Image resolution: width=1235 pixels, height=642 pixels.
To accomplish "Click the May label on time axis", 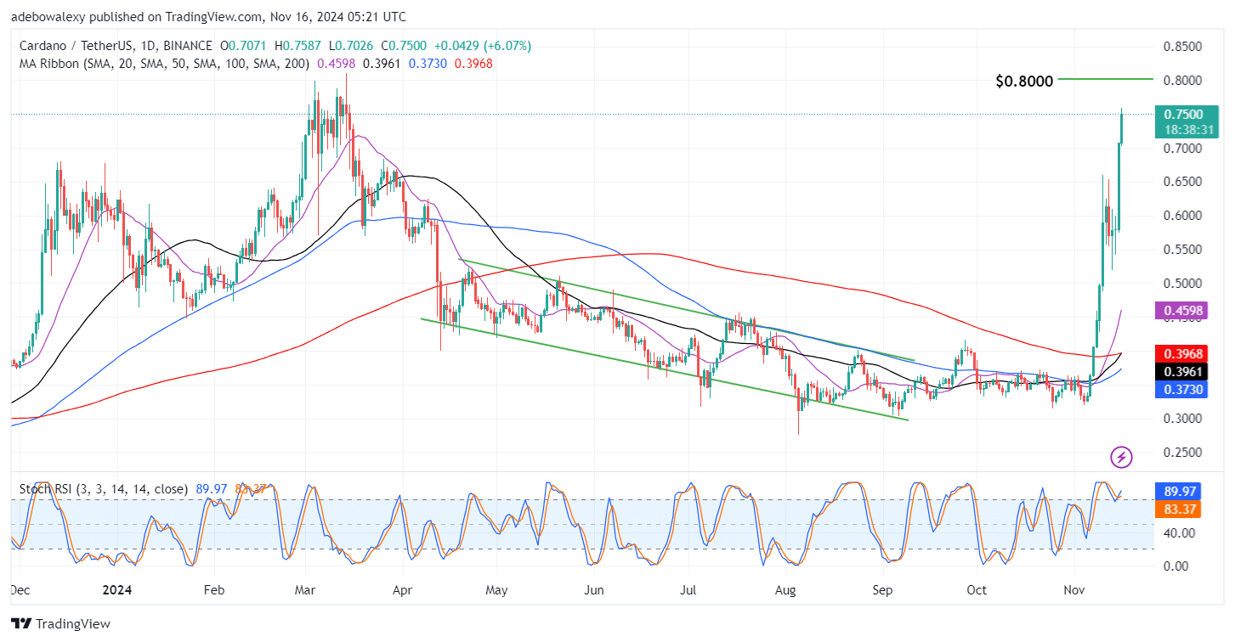I will [x=496, y=589].
